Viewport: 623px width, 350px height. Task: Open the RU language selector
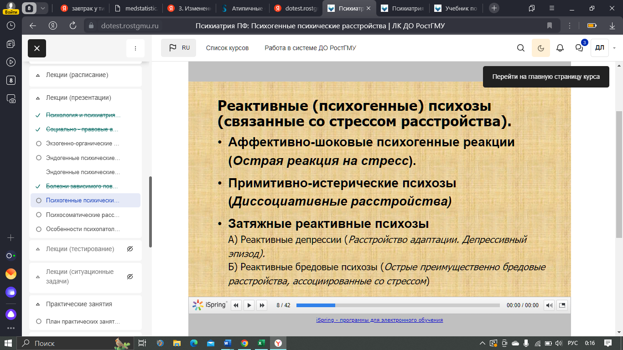pyautogui.click(x=179, y=48)
